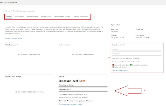The image size is (166, 106).
Task: Click info icon beside Alerts over time
Action: pyautogui.click(x=70, y=45)
